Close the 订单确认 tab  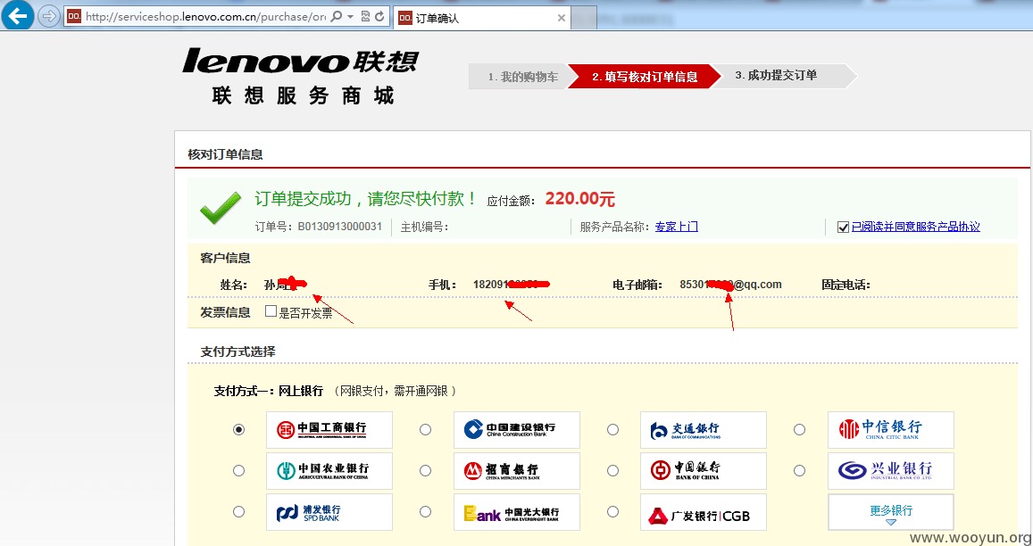point(562,19)
